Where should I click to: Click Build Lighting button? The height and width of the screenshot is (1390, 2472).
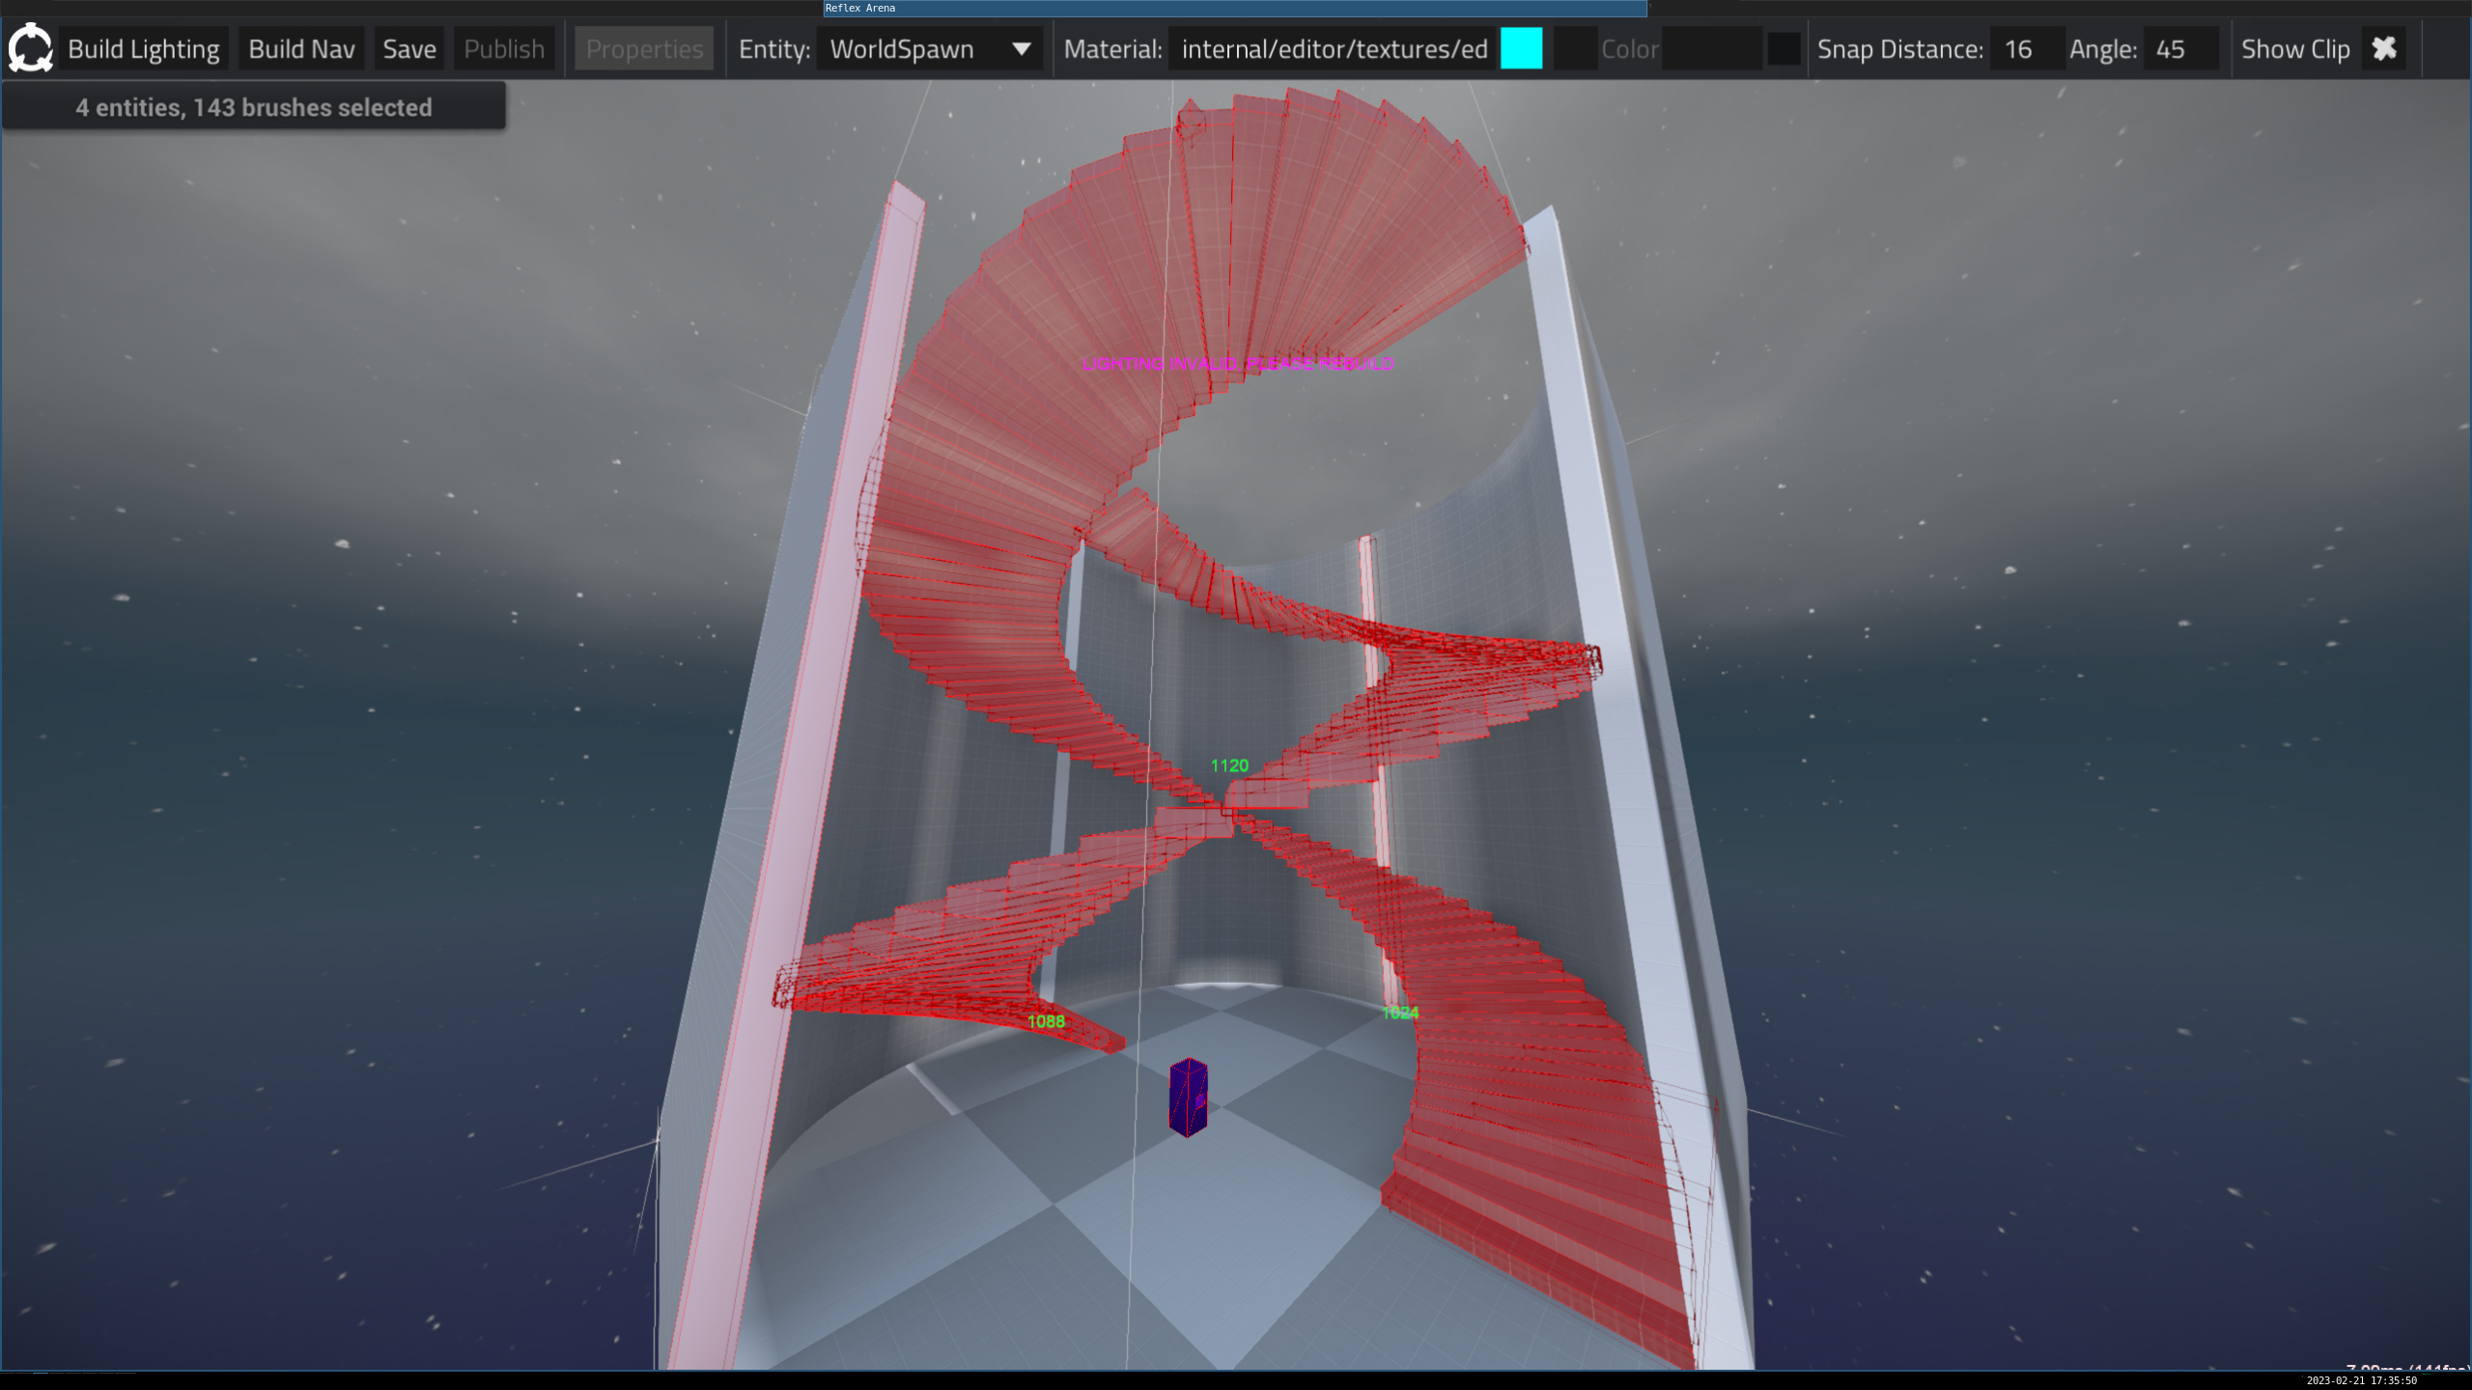pyautogui.click(x=144, y=48)
